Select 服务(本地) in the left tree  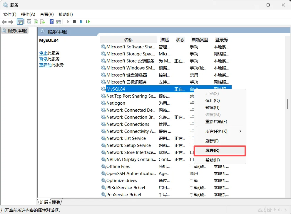(15, 31)
